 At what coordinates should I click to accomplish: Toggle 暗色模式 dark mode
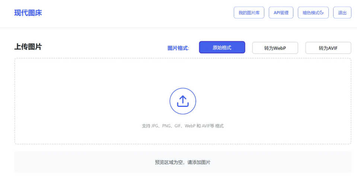point(313,13)
